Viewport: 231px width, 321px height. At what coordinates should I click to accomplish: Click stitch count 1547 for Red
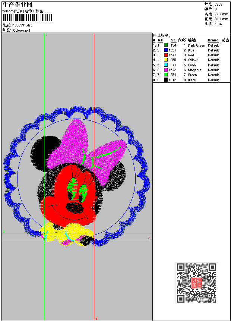click(172, 55)
